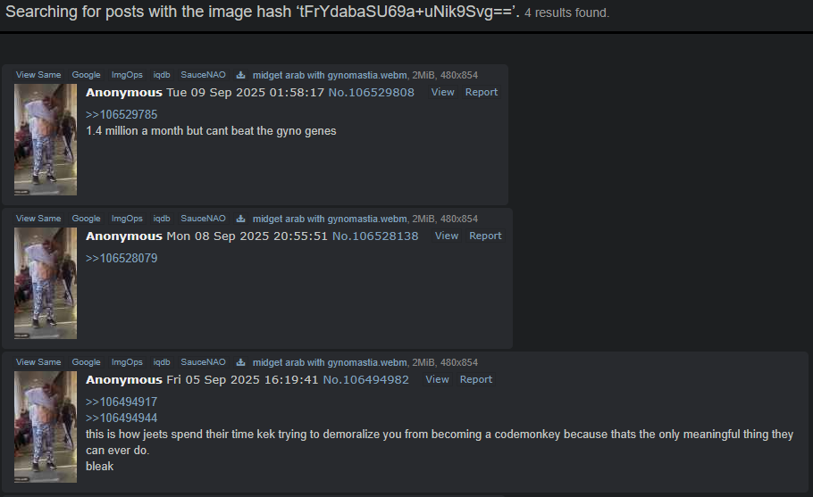
Task: Search Google for second post's image
Action: tap(86, 219)
